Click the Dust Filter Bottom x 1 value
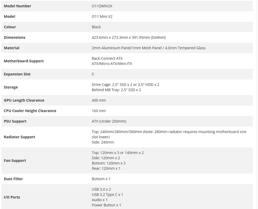Viewport: 258px width, 209px height. tap(101, 179)
